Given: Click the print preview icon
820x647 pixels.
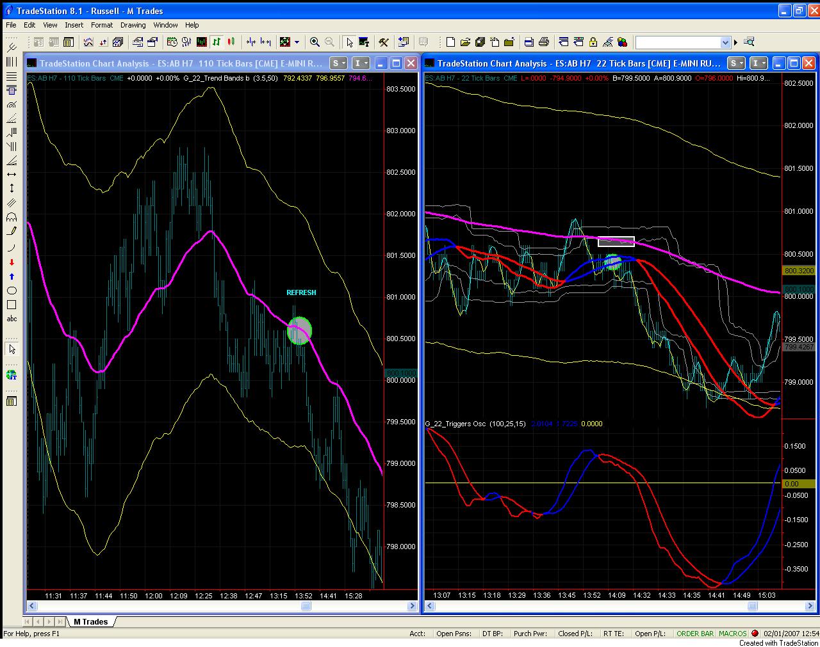Looking at the screenshot, I should click(529, 42).
